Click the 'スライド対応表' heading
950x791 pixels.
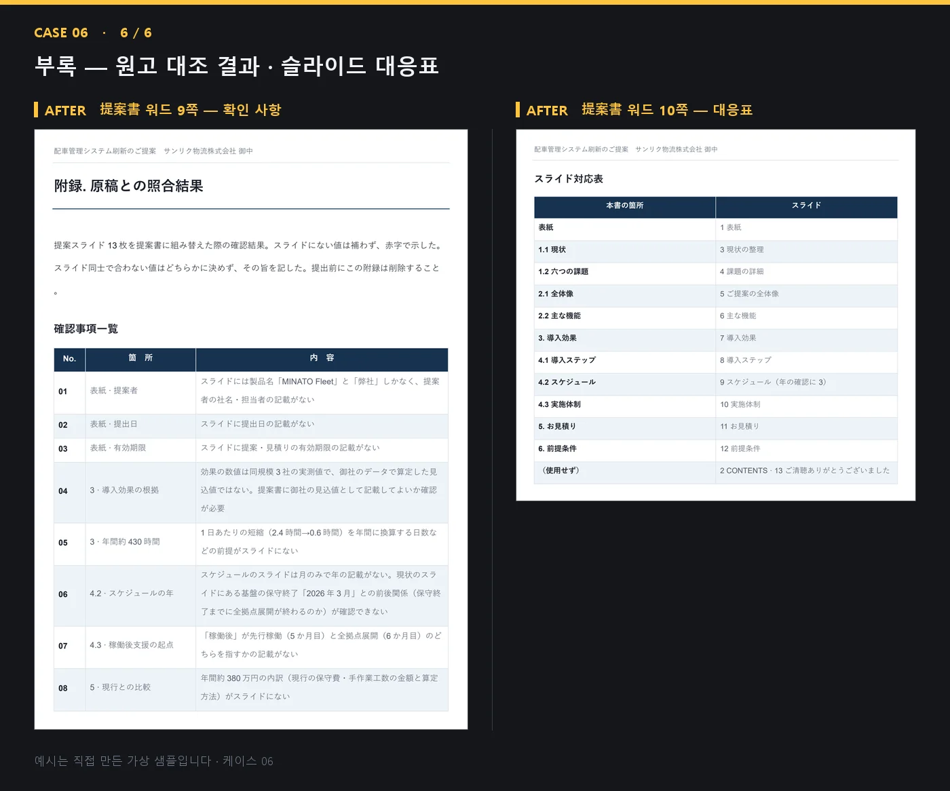click(569, 179)
